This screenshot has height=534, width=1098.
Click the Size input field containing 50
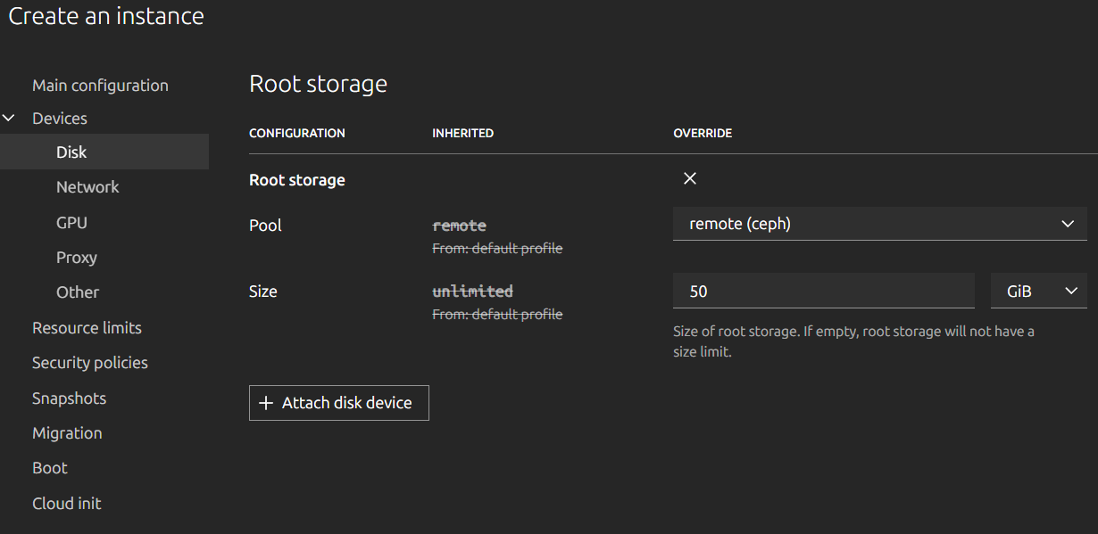[x=823, y=292]
